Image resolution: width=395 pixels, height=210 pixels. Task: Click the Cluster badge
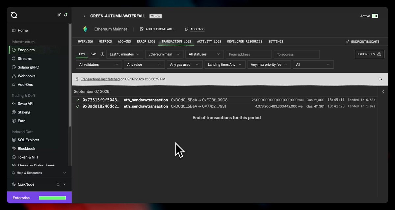tap(155, 16)
